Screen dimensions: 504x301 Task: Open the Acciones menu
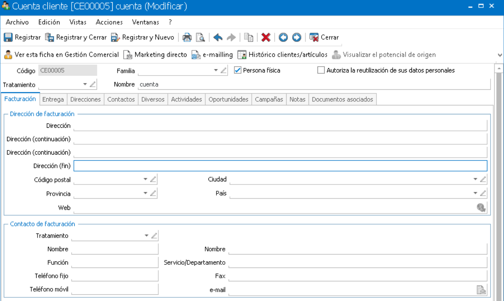coord(109,22)
